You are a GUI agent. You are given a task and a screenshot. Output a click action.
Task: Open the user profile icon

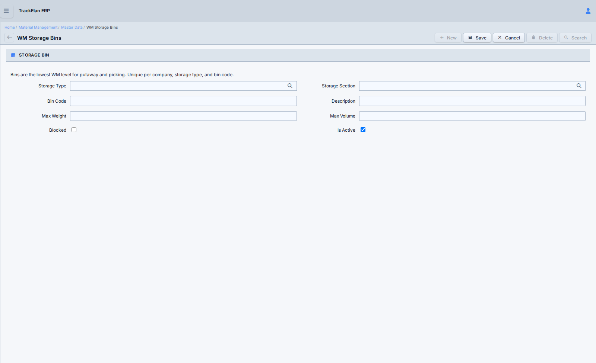coord(588,11)
